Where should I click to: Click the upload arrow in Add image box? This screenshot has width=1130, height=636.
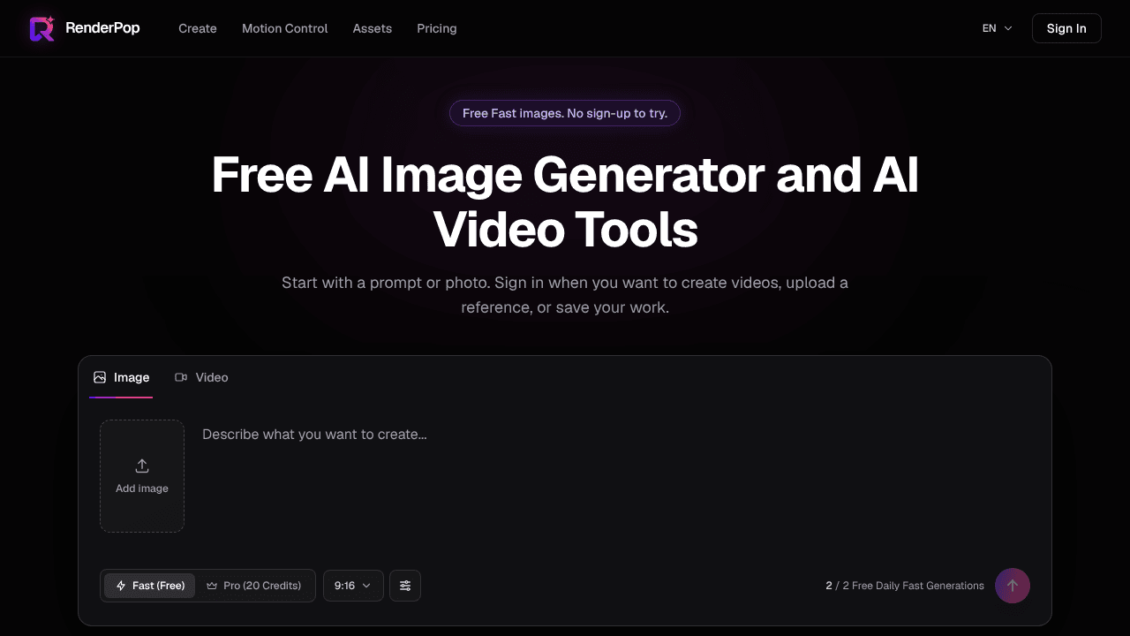142,466
